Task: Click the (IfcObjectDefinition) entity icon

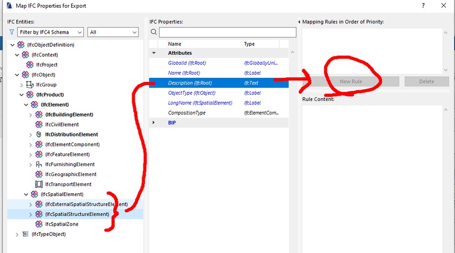Action: 21,45
